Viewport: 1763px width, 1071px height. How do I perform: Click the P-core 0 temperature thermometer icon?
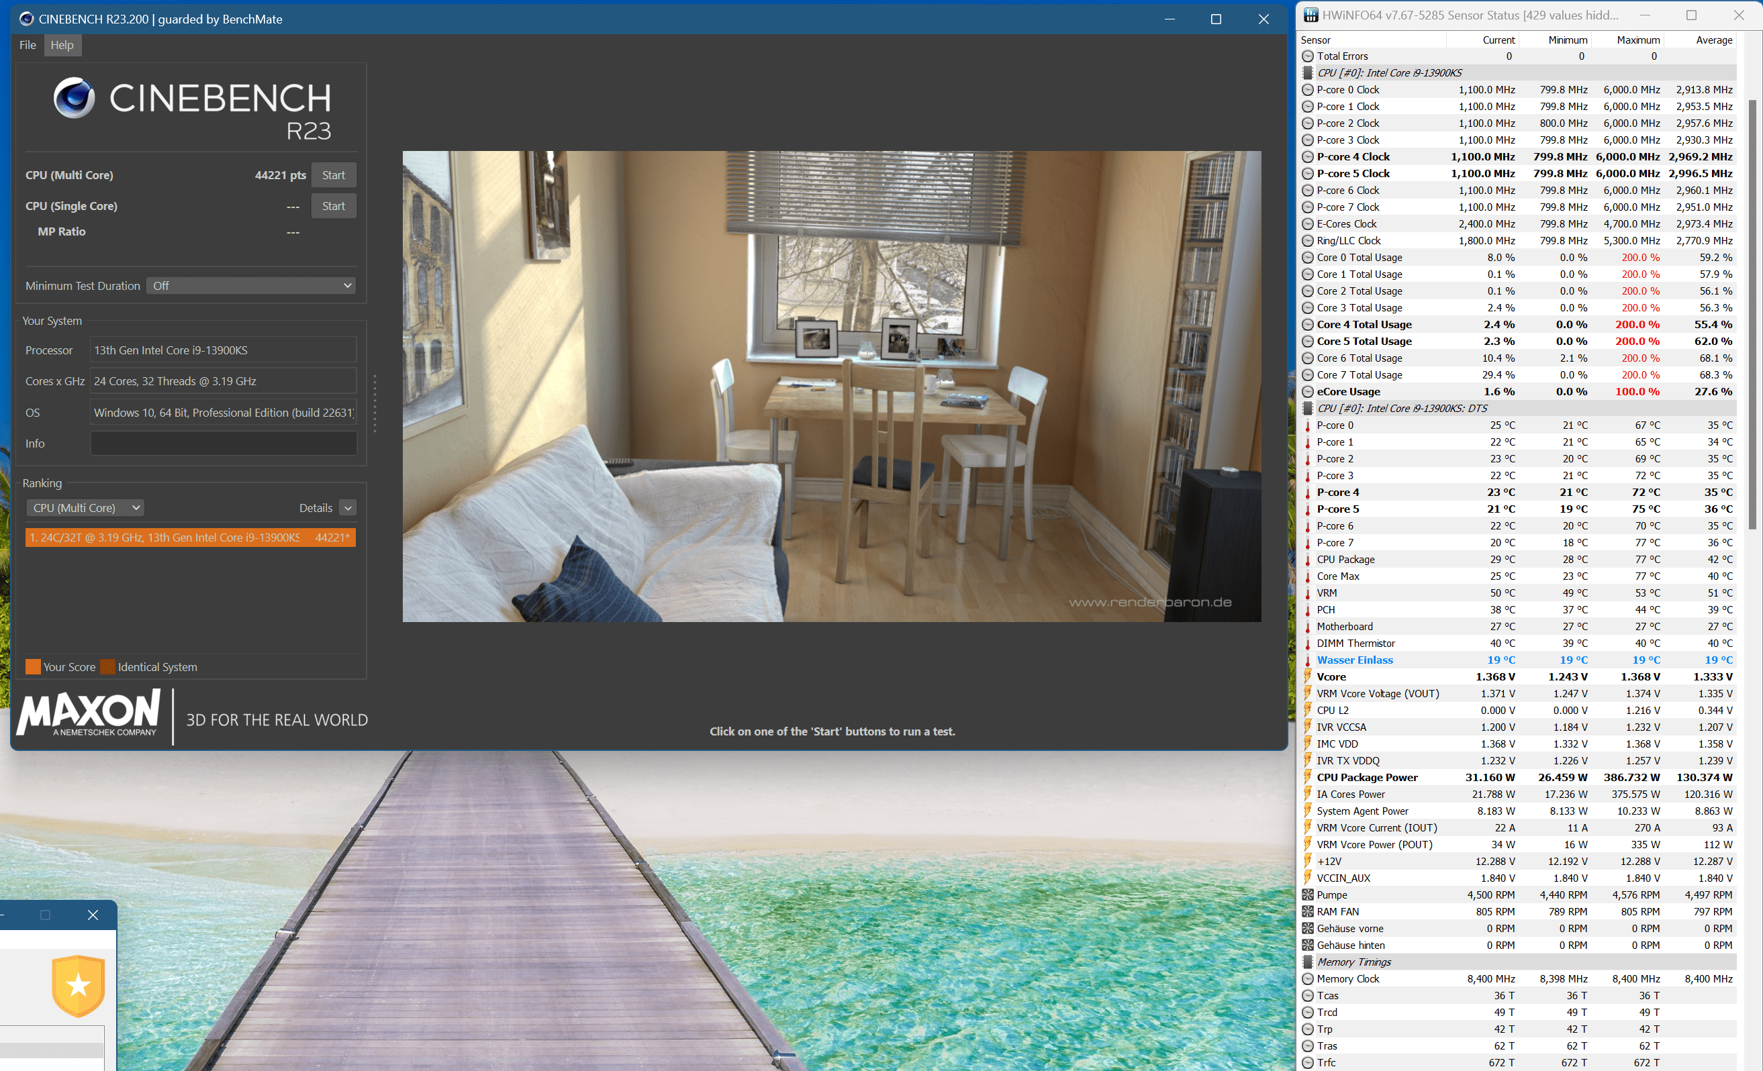tap(1308, 425)
